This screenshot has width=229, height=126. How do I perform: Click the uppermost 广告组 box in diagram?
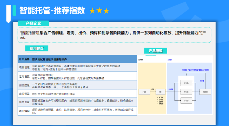[x=186, y=83]
